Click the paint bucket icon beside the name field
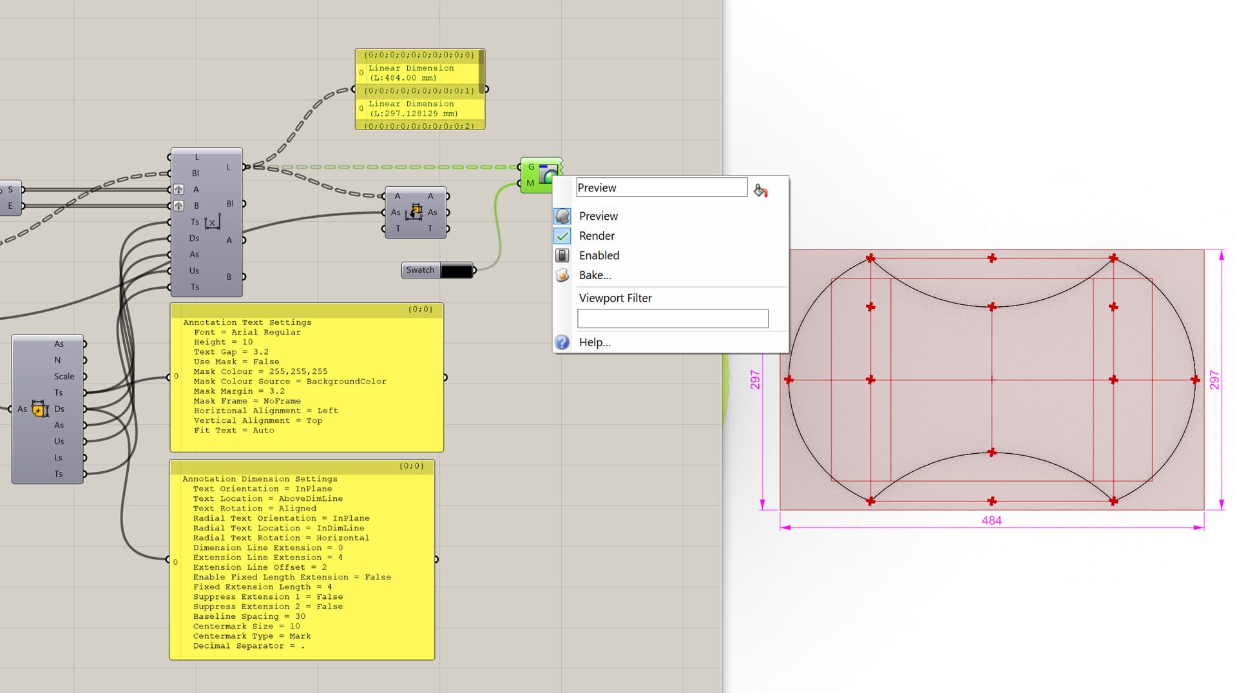 tap(761, 190)
